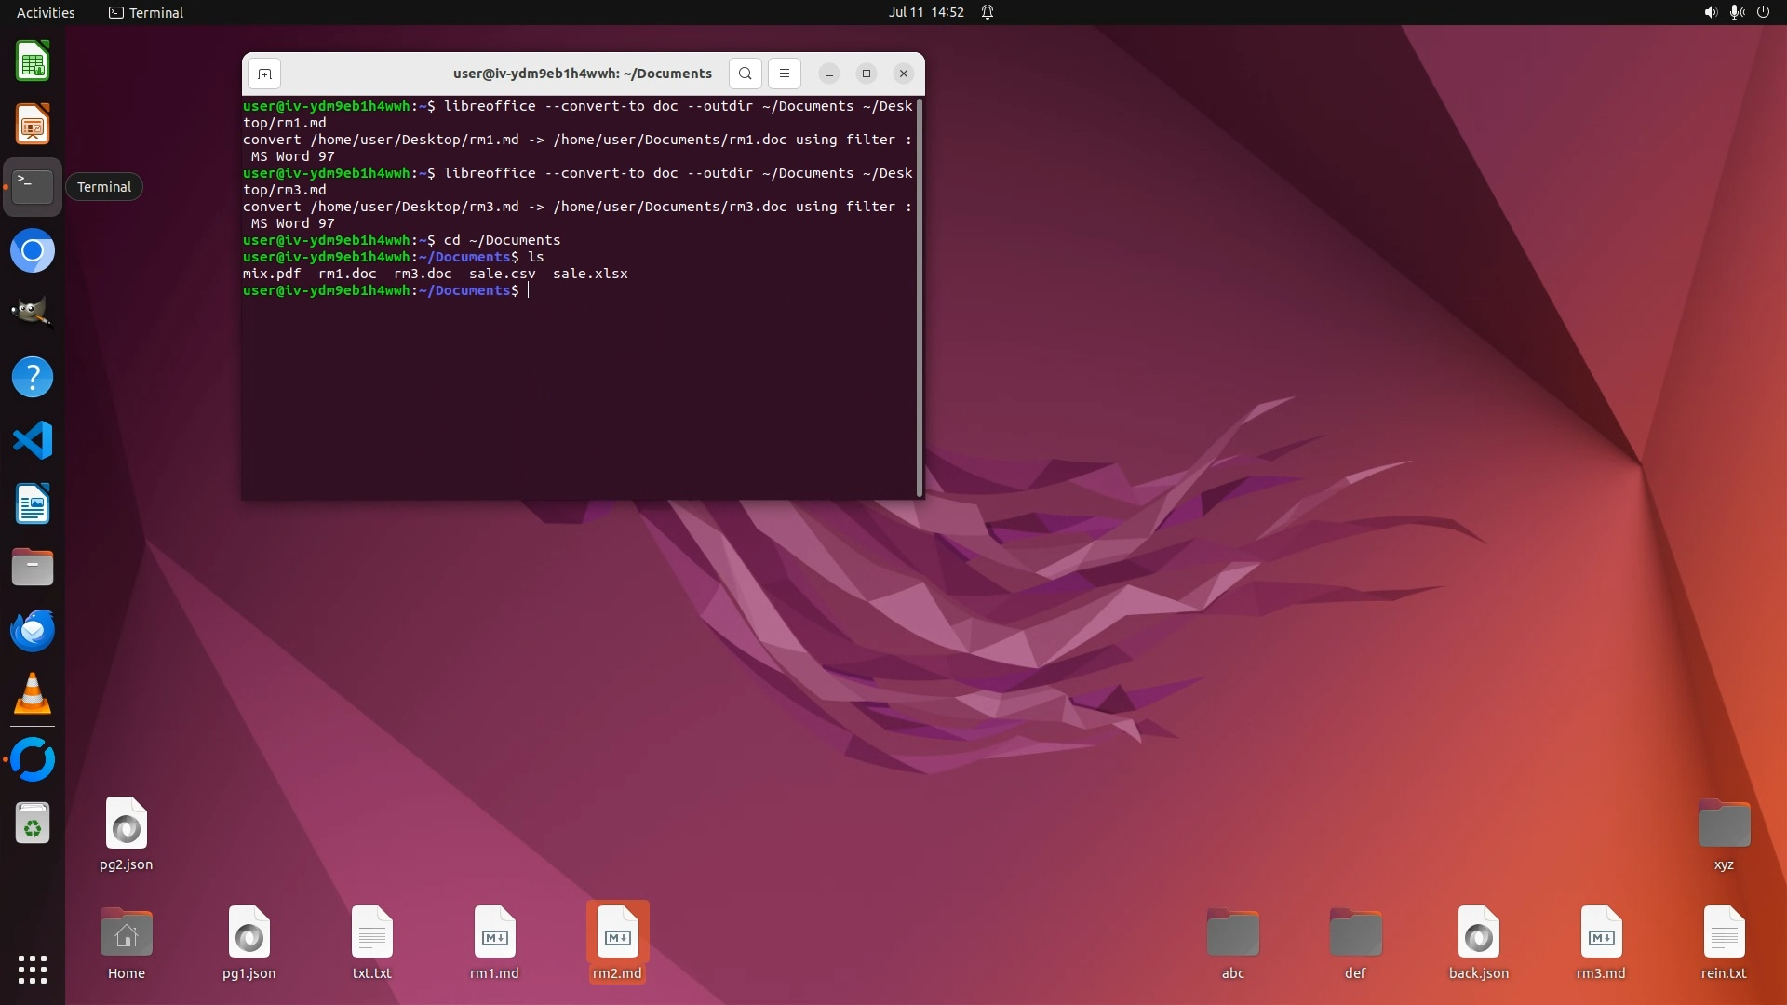Click the terminal vertical scrollbar
The width and height of the screenshot is (1787, 1005).
point(920,298)
